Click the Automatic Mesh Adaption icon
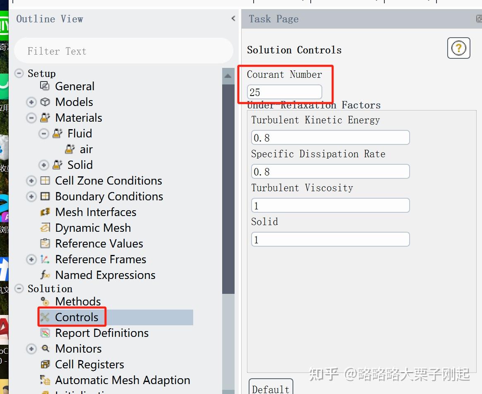The width and height of the screenshot is (482, 394). coord(45,380)
